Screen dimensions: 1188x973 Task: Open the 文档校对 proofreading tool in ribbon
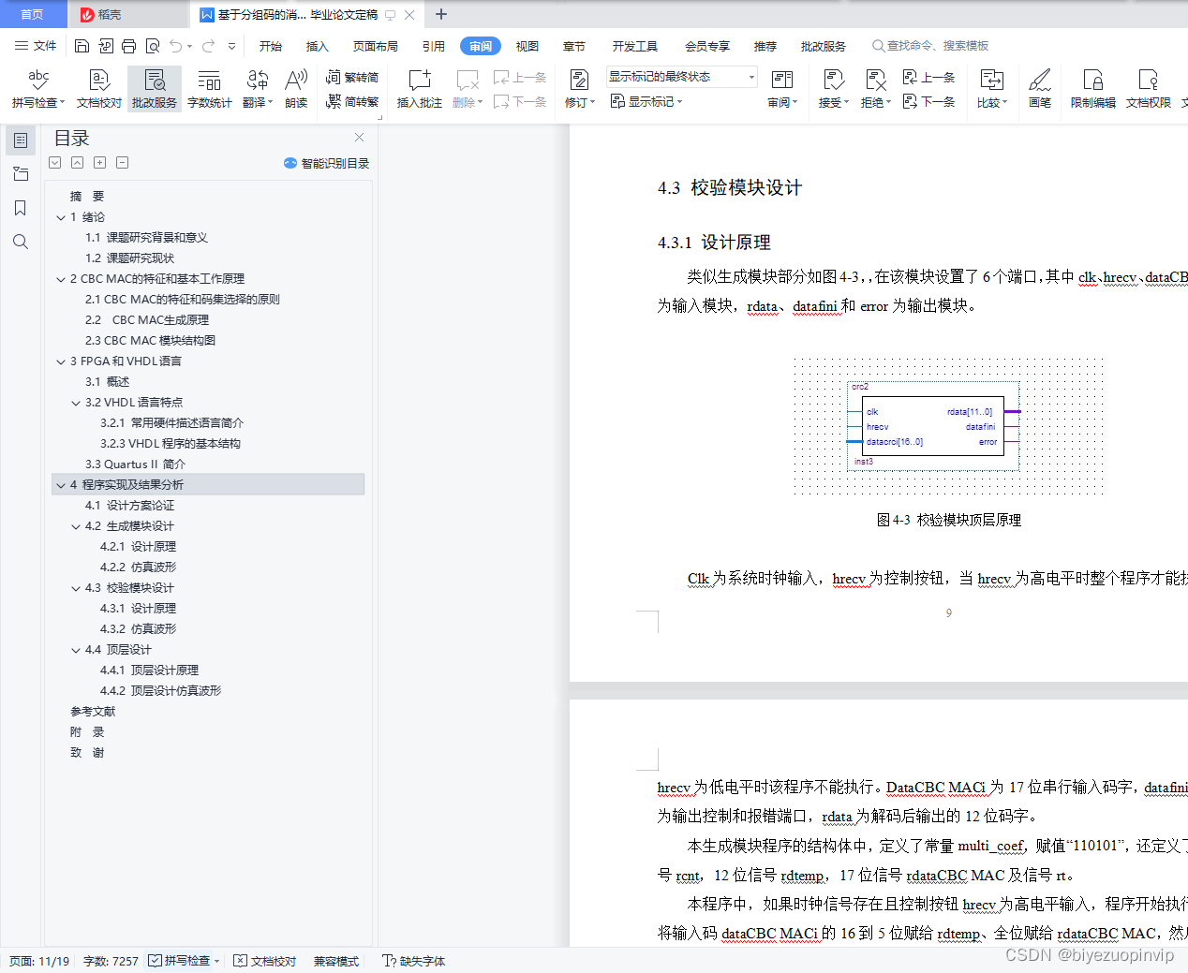point(99,89)
